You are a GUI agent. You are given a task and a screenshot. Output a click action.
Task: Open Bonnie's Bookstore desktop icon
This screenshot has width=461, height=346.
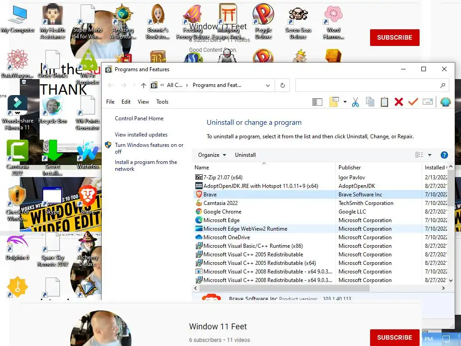pos(158,21)
